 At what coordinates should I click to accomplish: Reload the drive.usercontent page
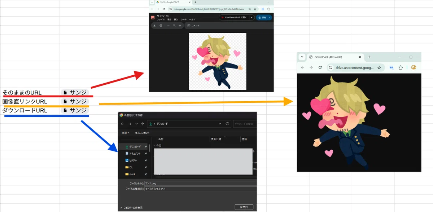[x=320, y=67]
